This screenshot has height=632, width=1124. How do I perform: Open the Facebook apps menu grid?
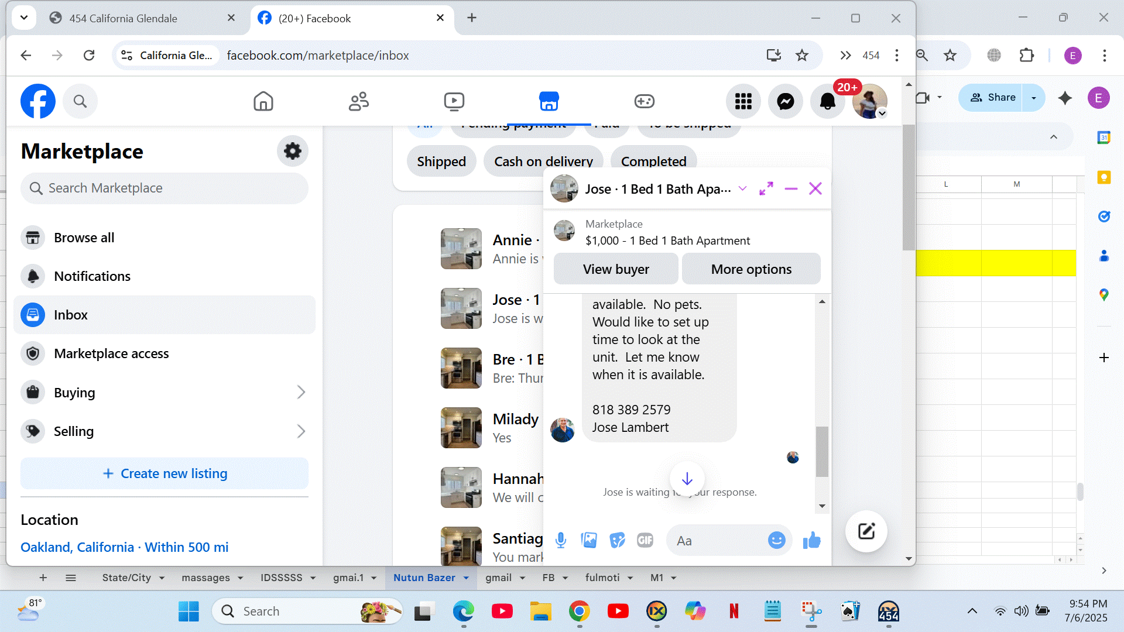click(x=743, y=101)
